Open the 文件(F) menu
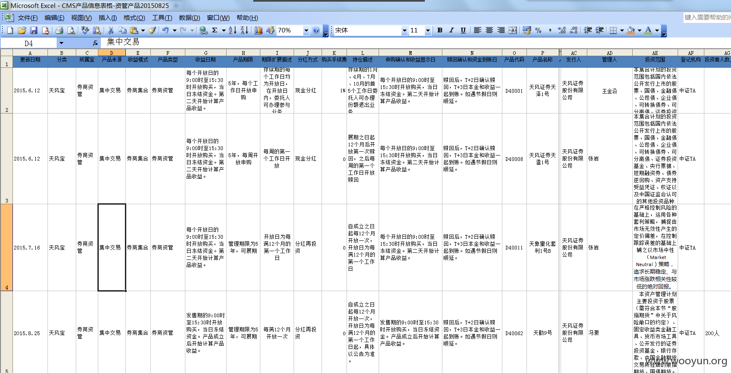Viewport: 731px width, 373px height. pos(27,17)
